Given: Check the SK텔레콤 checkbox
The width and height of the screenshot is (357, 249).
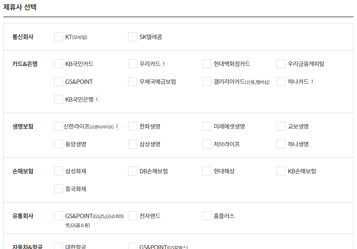Looking at the screenshot, I should [133, 37].
